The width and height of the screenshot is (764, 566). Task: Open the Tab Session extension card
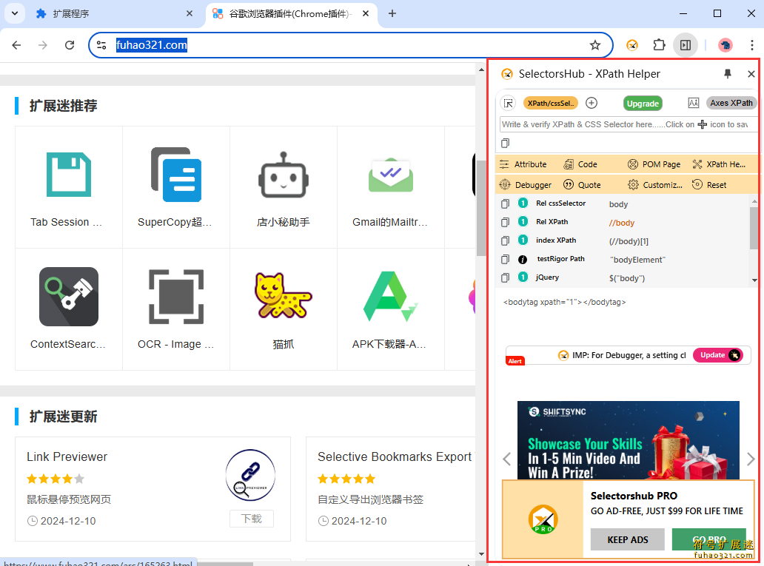69,187
